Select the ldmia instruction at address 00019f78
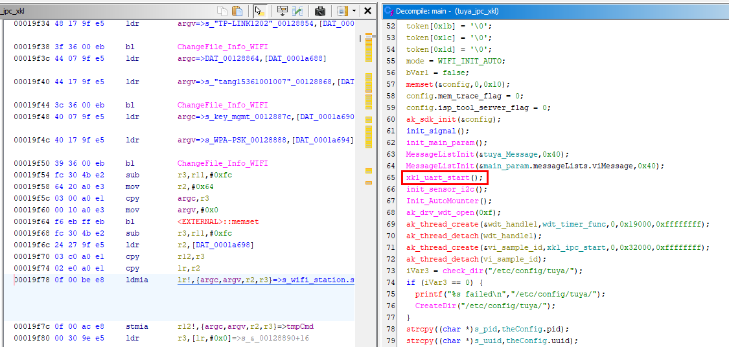 coord(136,280)
